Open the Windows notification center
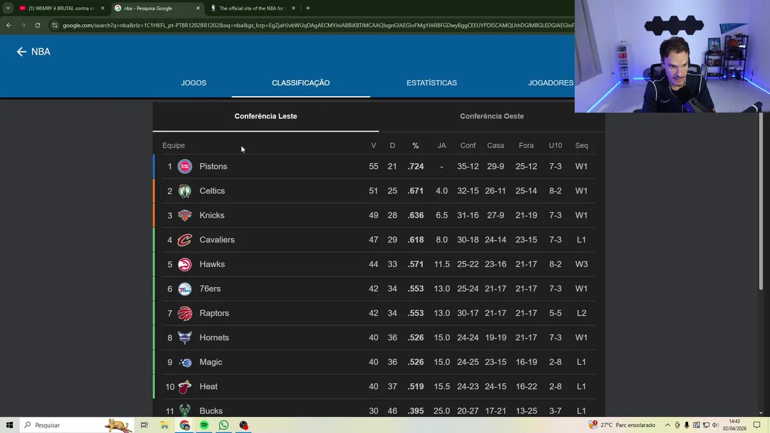 757,425
